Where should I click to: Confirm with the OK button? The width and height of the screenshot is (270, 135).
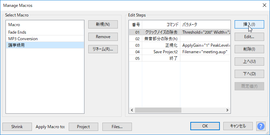(205, 126)
